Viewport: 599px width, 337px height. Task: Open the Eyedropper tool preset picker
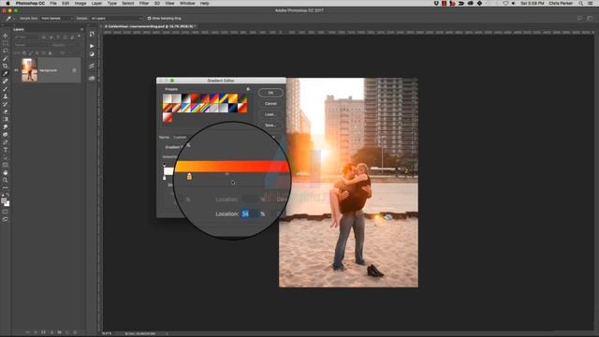(9, 18)
